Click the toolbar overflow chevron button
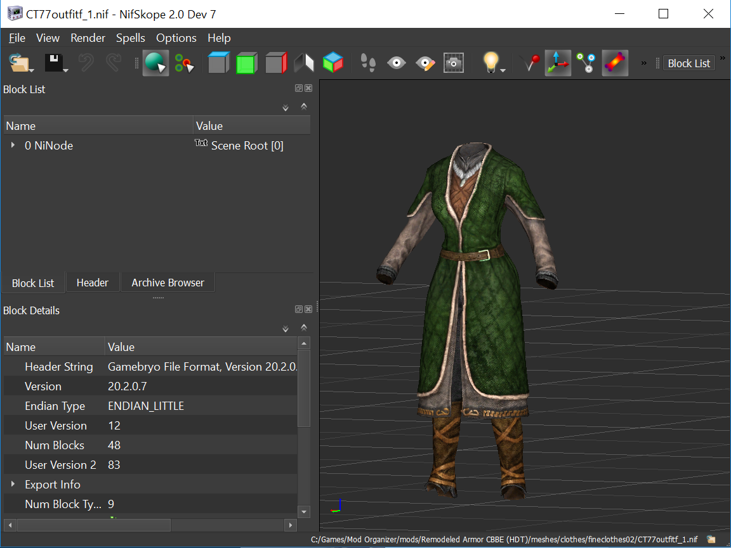Viewport: 731px width, 548px height. tap(645, 63)
